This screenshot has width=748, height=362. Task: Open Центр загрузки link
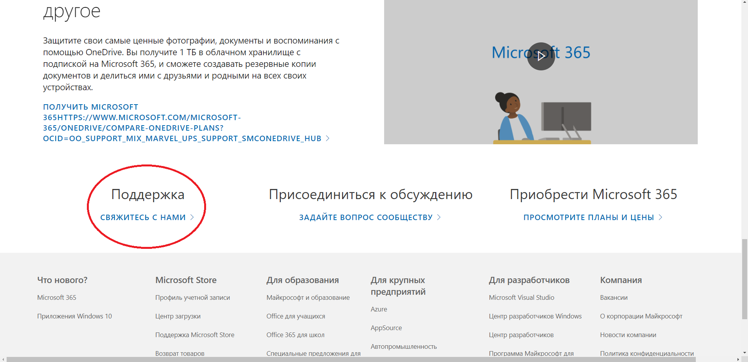178,316
